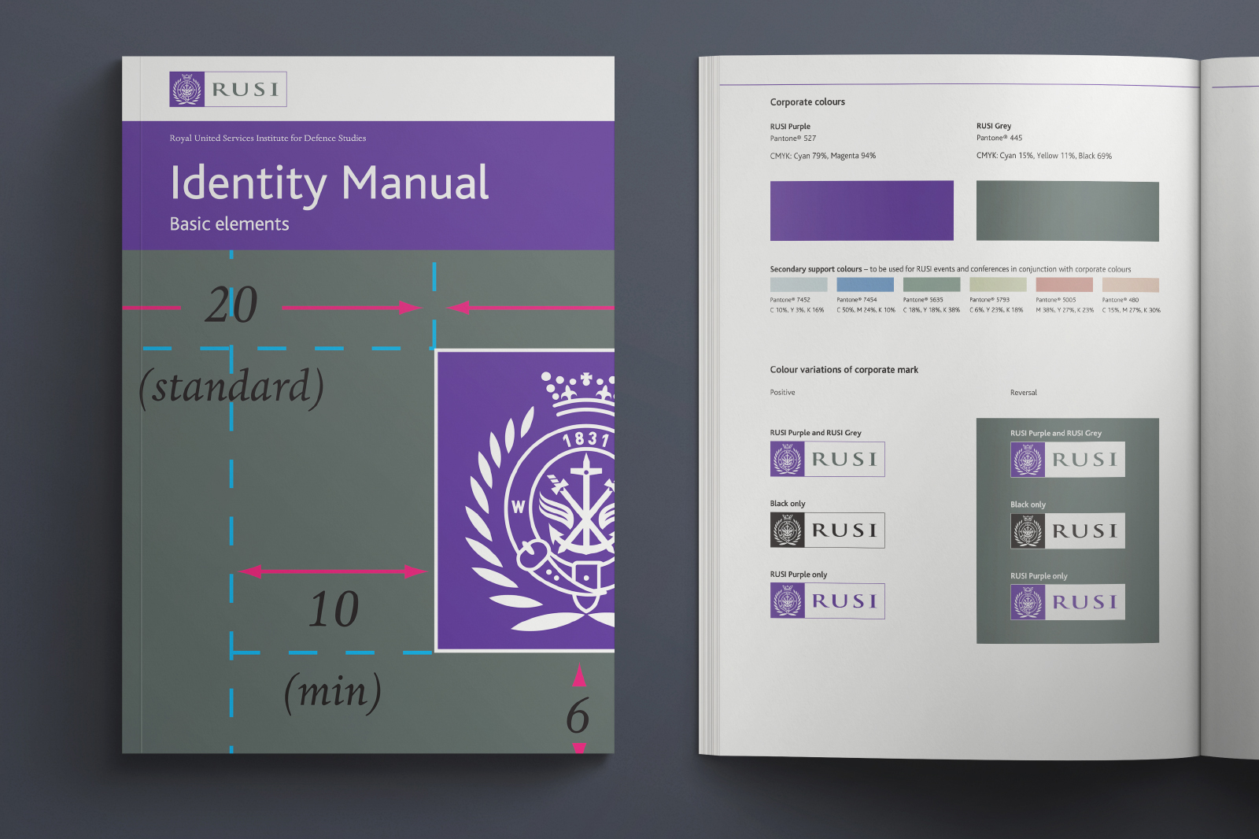This screenshot has width=1259, height=839.
Task: Click the 'Corporate colours' heading
Action: [807, 102]
